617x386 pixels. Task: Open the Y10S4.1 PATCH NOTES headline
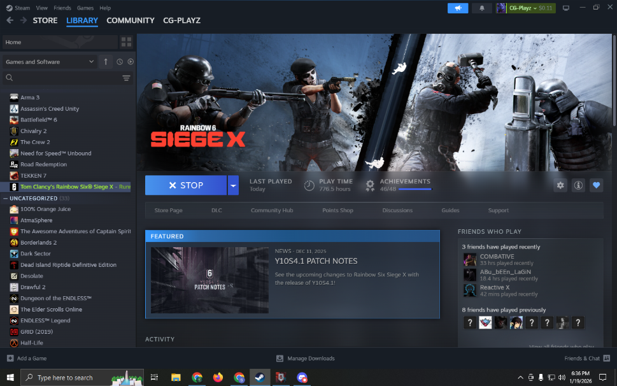click(x=316, y=261)
